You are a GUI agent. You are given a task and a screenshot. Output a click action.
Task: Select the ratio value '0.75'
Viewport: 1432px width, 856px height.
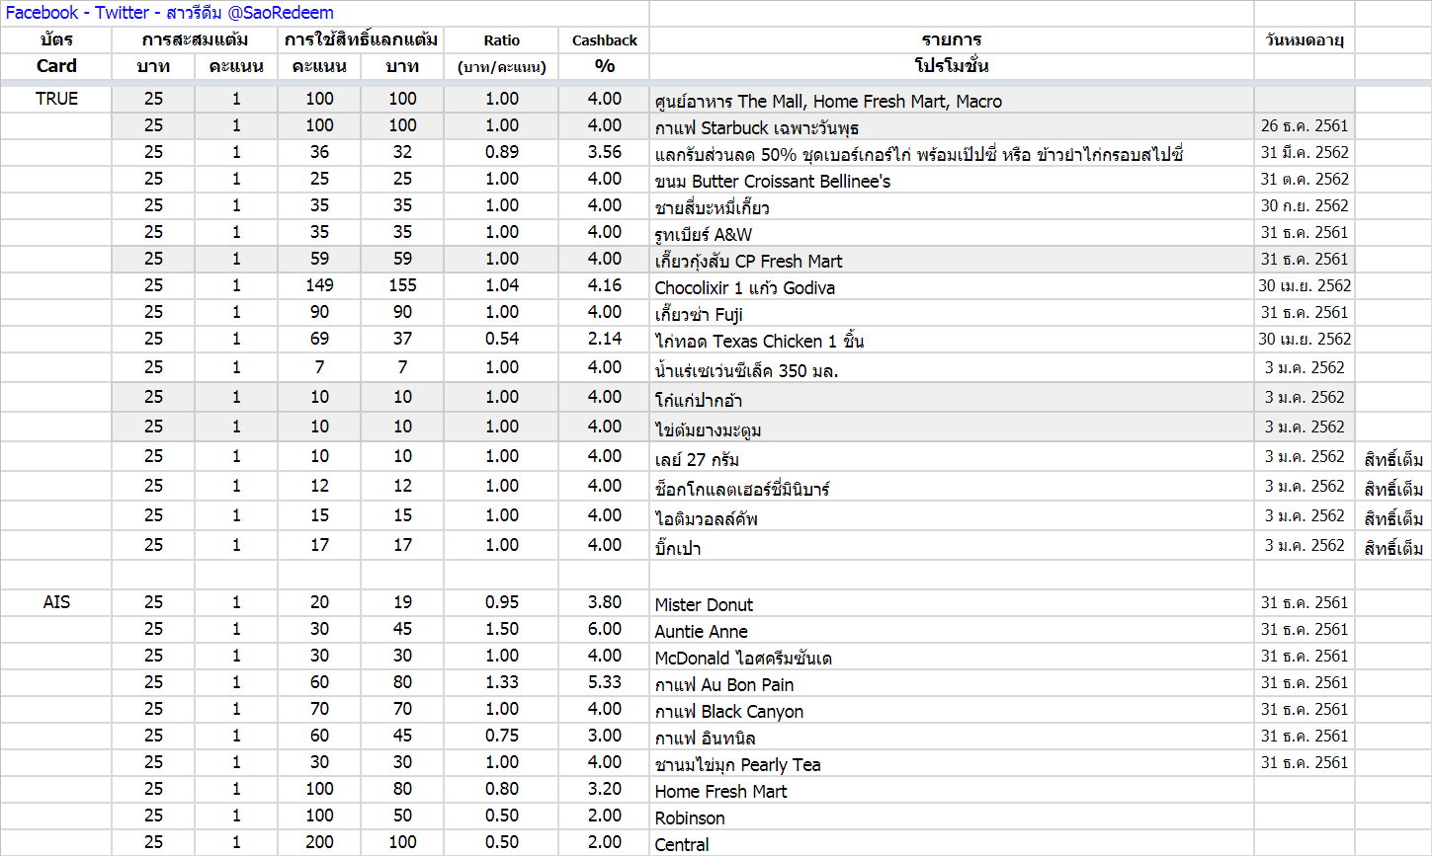[x=502, y=736]
